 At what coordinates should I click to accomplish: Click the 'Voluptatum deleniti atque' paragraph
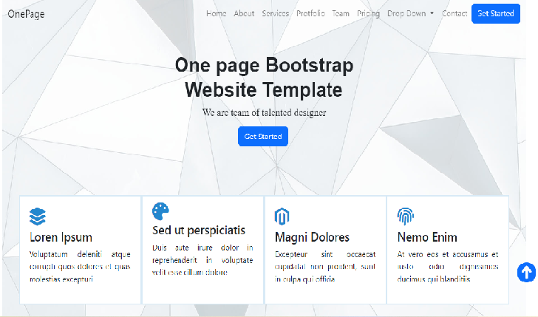(80, 267)
